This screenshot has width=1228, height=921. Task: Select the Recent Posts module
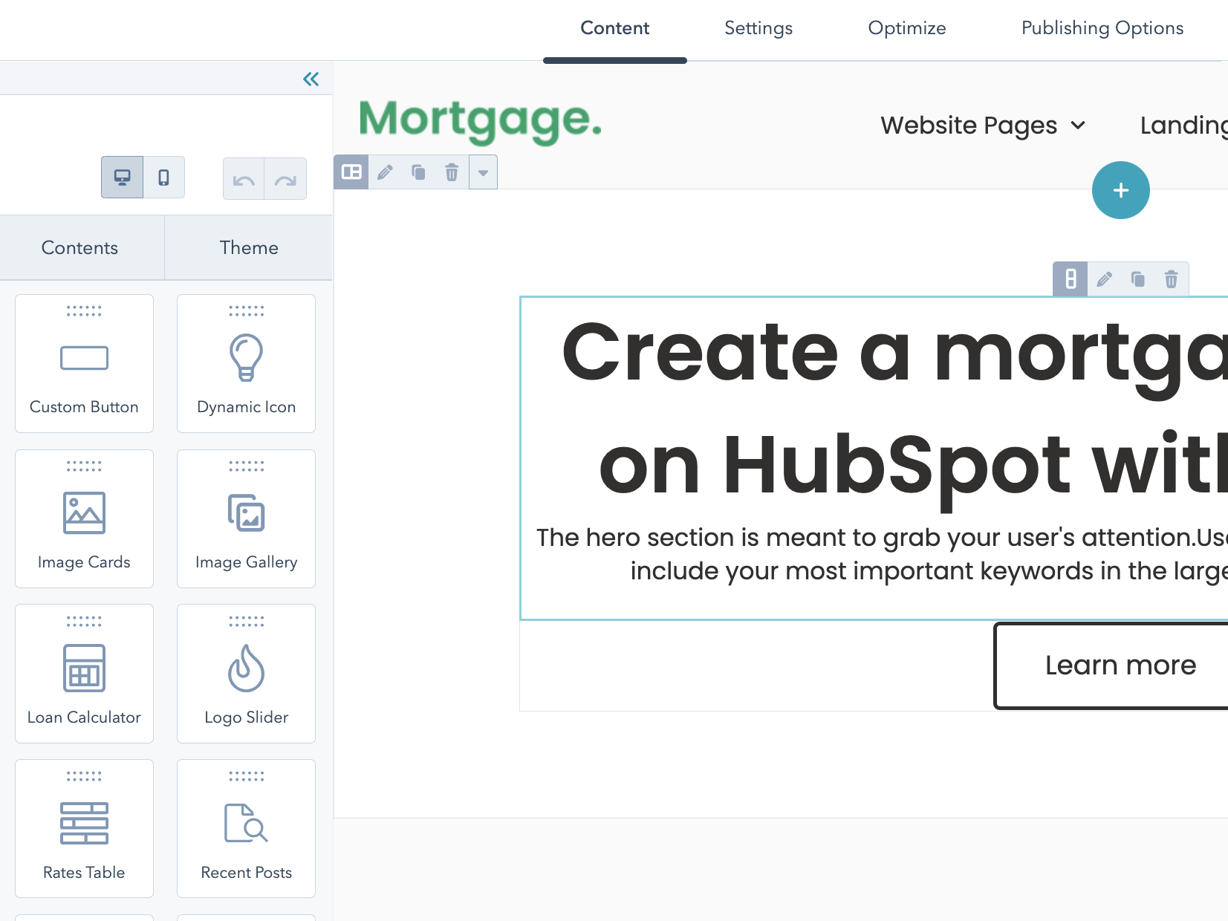(246, 827)
